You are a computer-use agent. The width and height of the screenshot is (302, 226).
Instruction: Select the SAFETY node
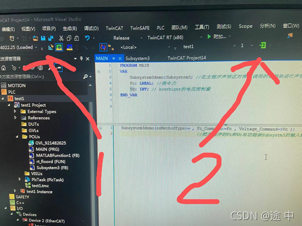tap(22, 197)
